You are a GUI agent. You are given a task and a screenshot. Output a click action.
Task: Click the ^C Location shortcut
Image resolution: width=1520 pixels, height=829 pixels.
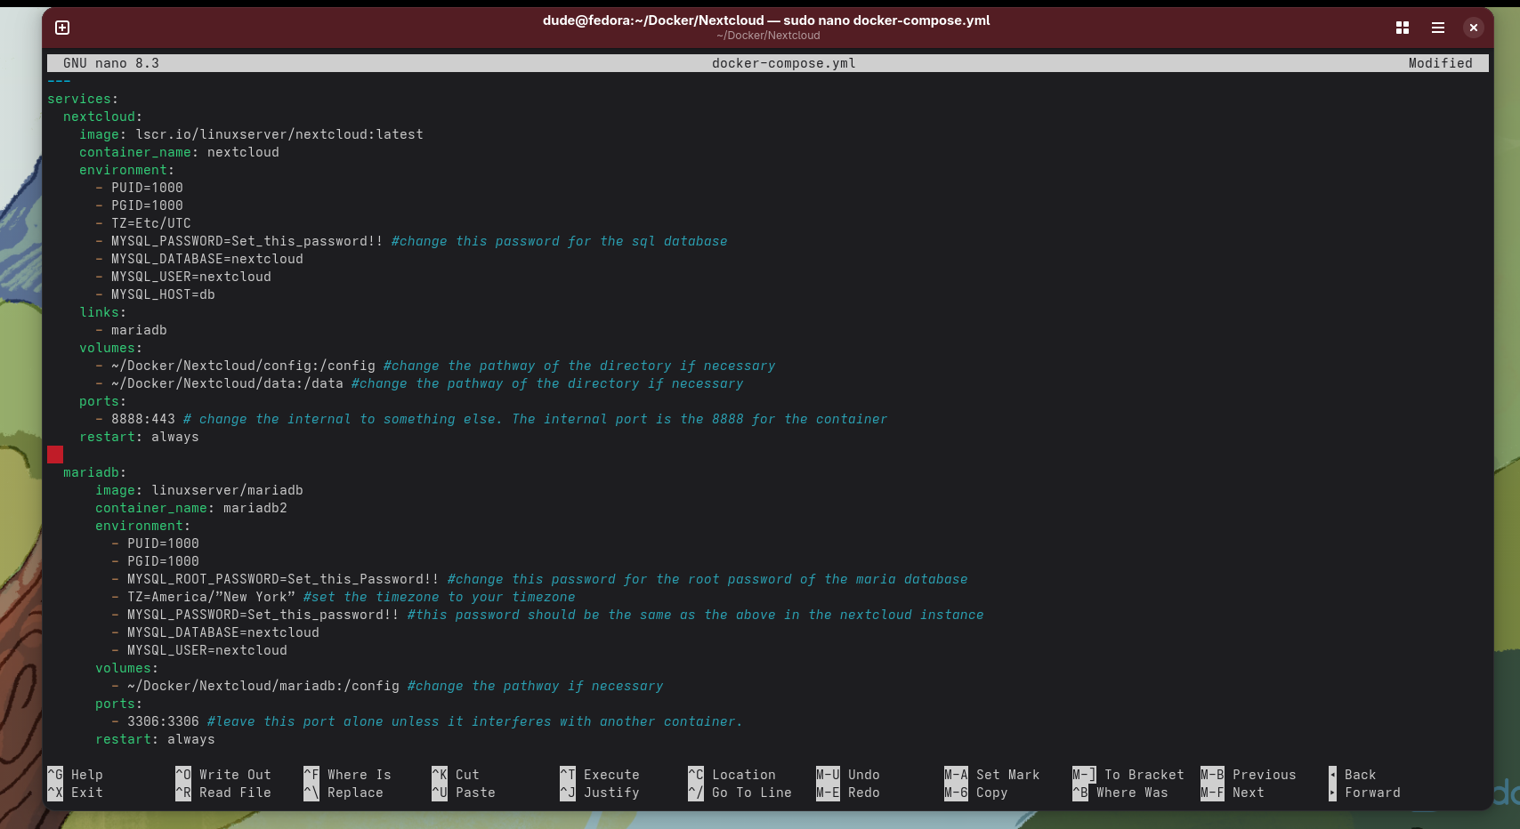tap(732, 775)
